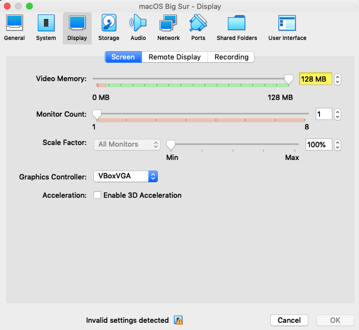Click the OK button

pyautogui.click(x=335, y=320)
